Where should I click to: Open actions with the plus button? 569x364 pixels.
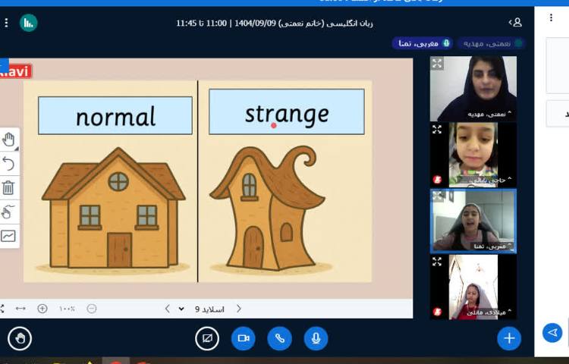tap(509, 338)
